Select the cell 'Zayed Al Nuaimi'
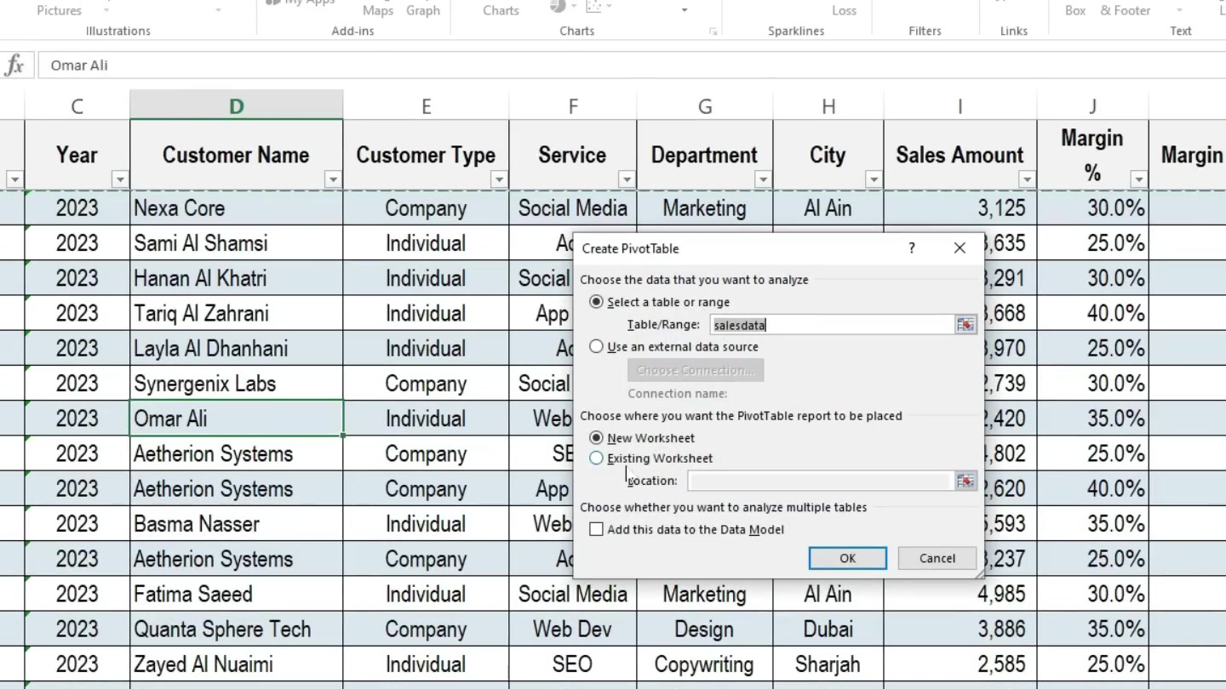This screenshot has height=689, width=1226. pyautogui.click(x=236, y=664)
